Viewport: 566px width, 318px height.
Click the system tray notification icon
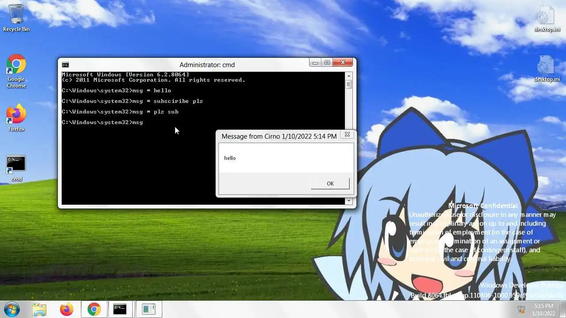pos(521,310)
